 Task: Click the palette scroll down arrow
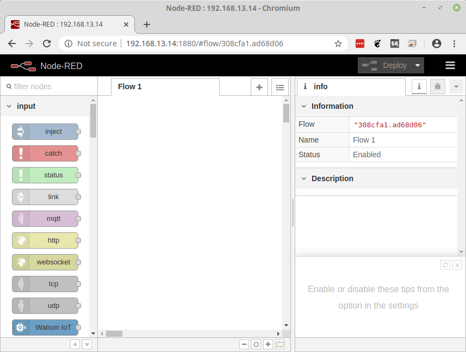(93, 334)
